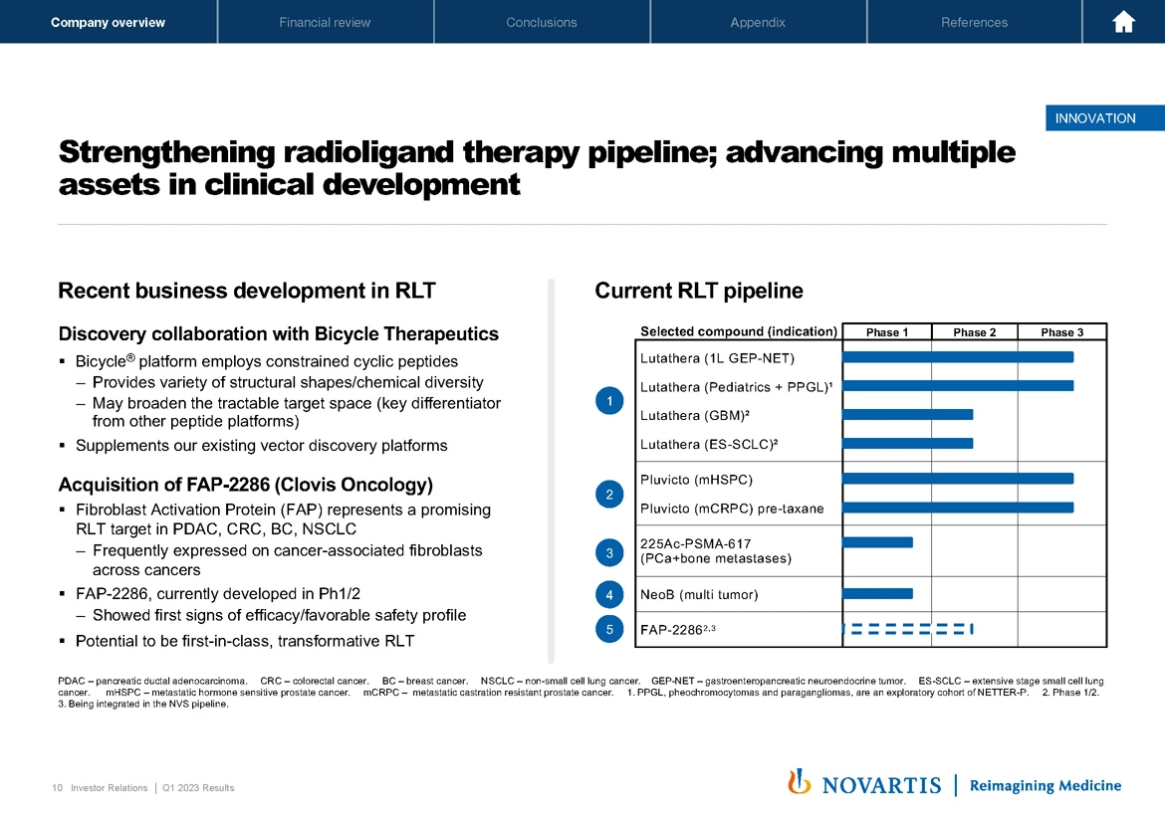1165x823 pixels.
Task: Open the Appendix tab
Action: 758,22
